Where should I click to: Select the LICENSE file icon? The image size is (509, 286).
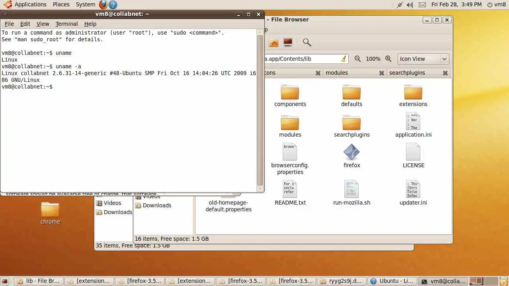[x=413, y=152]
